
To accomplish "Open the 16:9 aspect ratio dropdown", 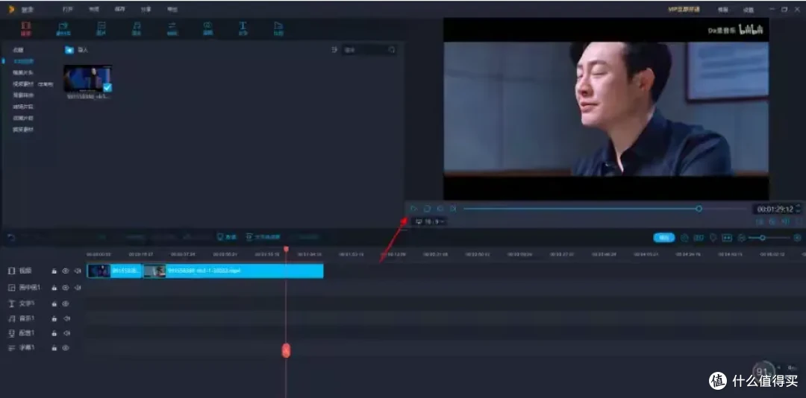I will point(428,221).
